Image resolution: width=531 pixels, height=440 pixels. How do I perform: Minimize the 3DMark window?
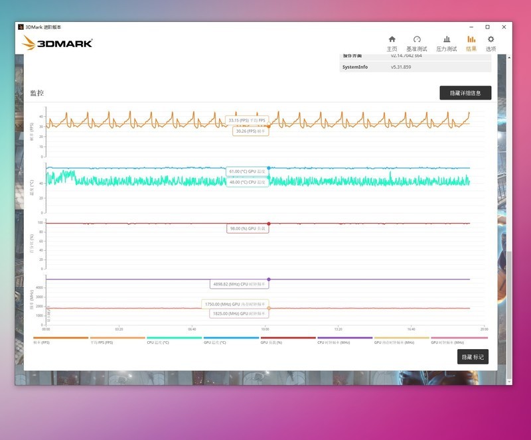pos(471,27)
